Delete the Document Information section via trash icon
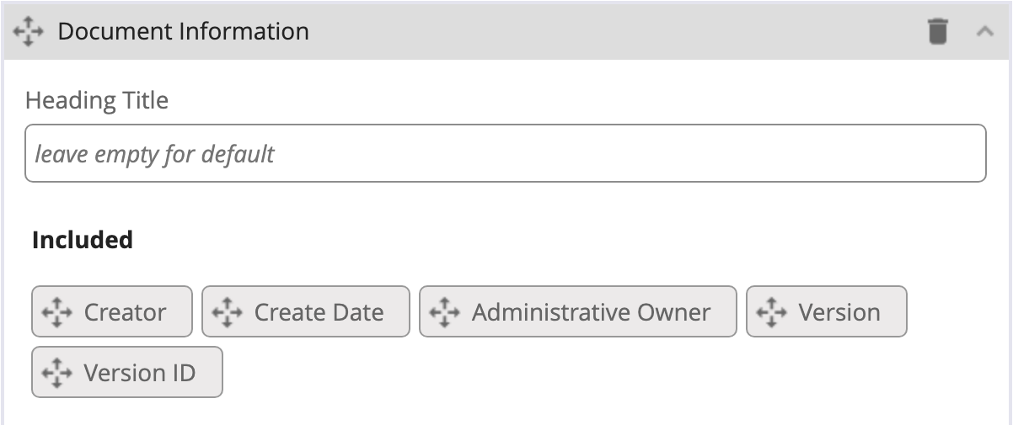The height and width of the screenshot is (425, 1013). (x=937, y=32)
